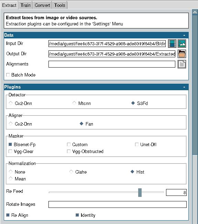This screenshot has width=198, height=224.
Task: Enable the Unet-Dfl masker
Action: point(137,144)
